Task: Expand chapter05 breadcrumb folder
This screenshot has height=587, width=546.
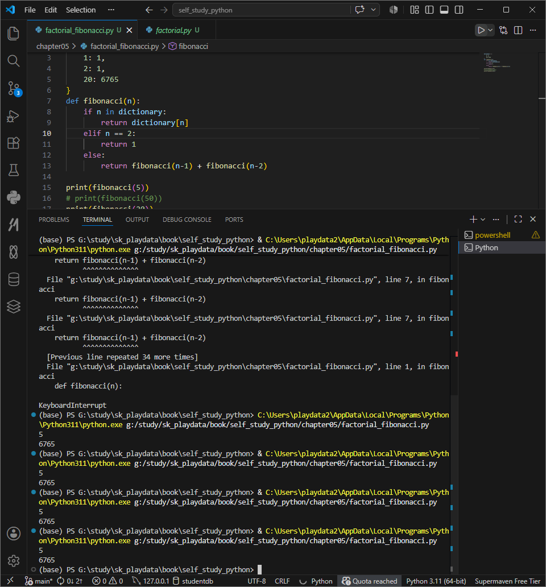Action: 52,47
